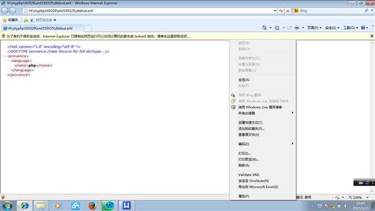
Task: Open the Page (页面) menu dropdown
Action: (x=314, y=28)
